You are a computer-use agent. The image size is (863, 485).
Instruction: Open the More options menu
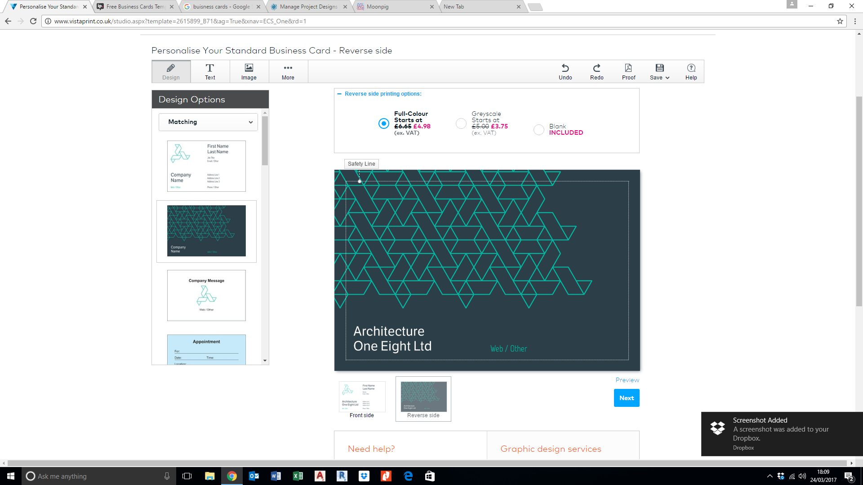(288, 68)
